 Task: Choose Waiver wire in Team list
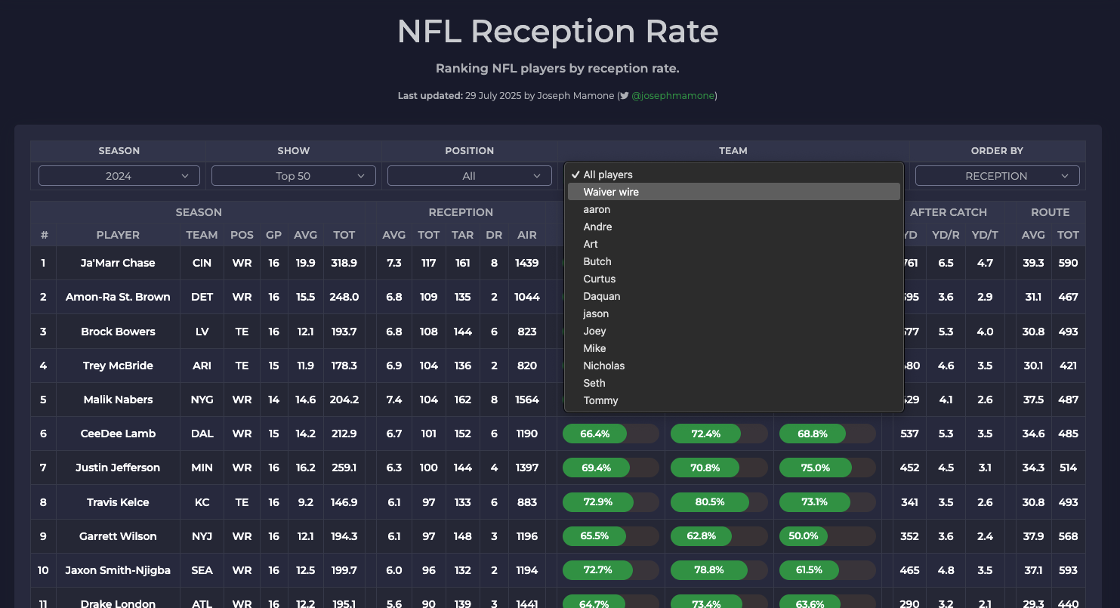click(x=733, y=192)
